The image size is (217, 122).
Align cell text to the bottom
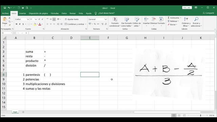(x=54, y=19)
